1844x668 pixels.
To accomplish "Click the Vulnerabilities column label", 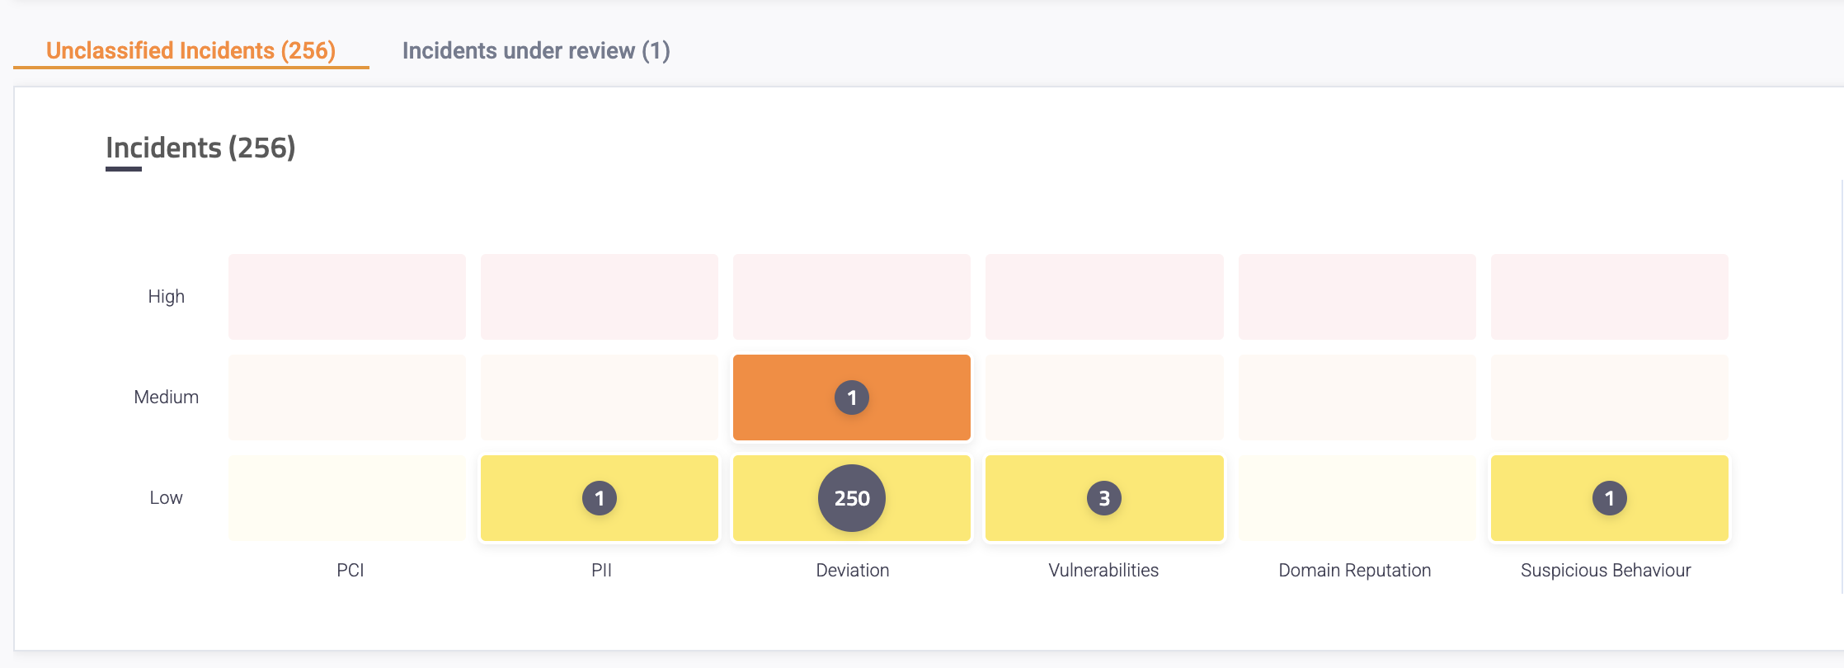I will [x=1103, y=571].
